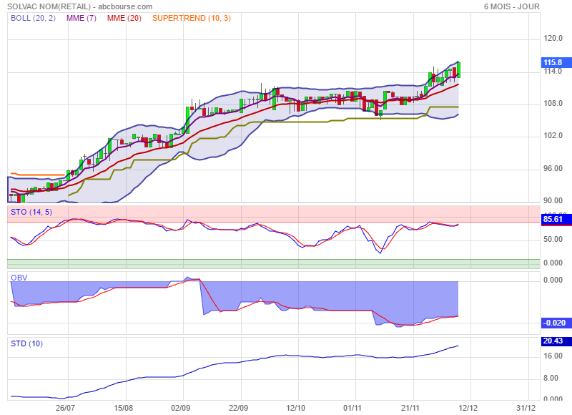
Task: Select the MME (7) legend label
Action: tap(82, 18)
